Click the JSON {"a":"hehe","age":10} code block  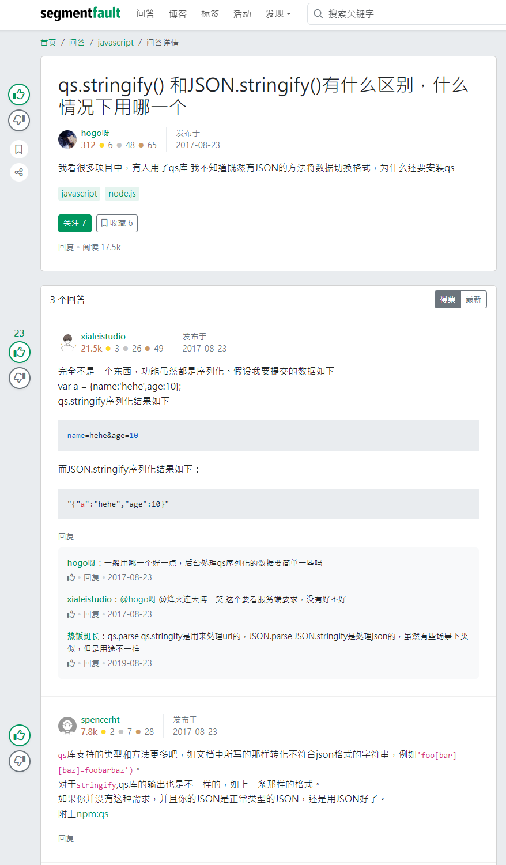coord(269,504)
